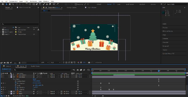This screenshot has height=97, width=188.
Task: Click the timeline zoom slider at bottom
Action: pos(99,96)
